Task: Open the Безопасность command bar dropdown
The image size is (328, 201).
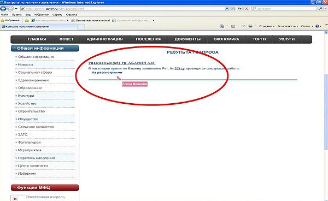Action: 288,26
